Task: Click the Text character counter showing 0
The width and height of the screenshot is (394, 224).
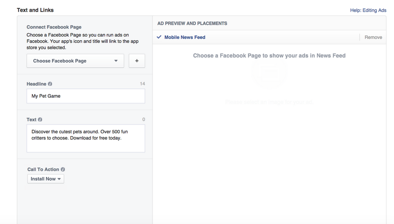Action: 143,120
